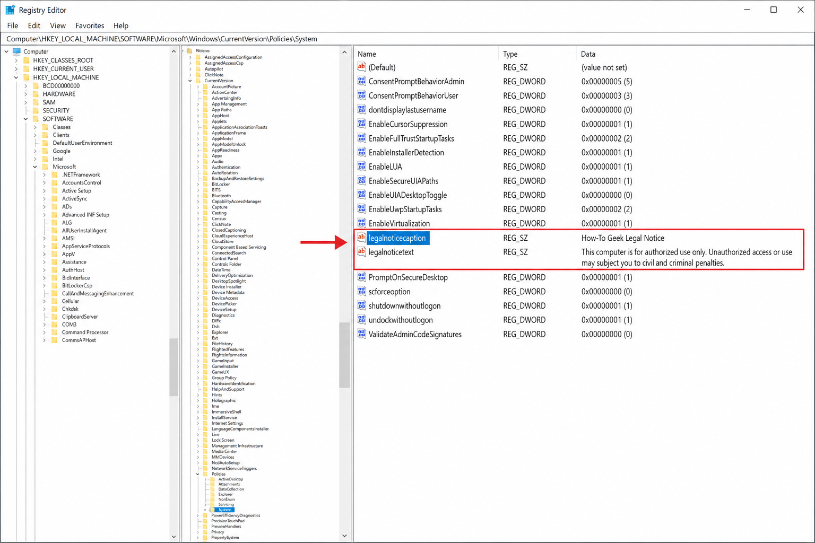Screen dimensions: 815x543
Task: Select the Lock Screen key in the middle tree
Action: [223, 440]
